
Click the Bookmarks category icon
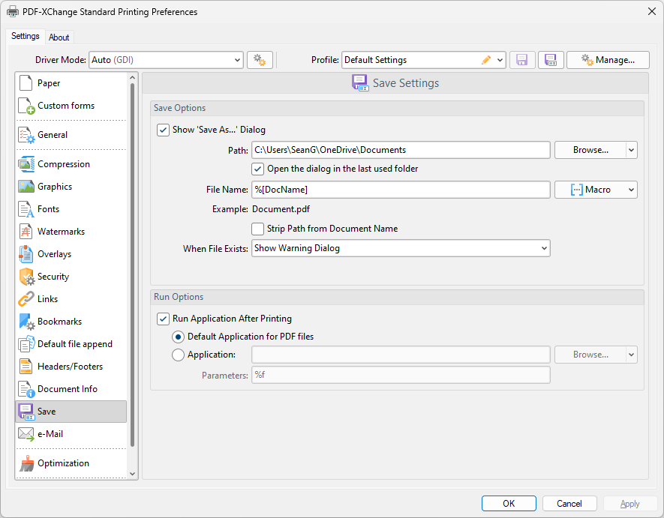click(26, 322)
